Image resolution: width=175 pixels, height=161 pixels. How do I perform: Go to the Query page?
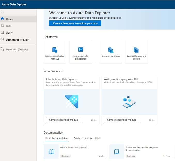point(18,33)
